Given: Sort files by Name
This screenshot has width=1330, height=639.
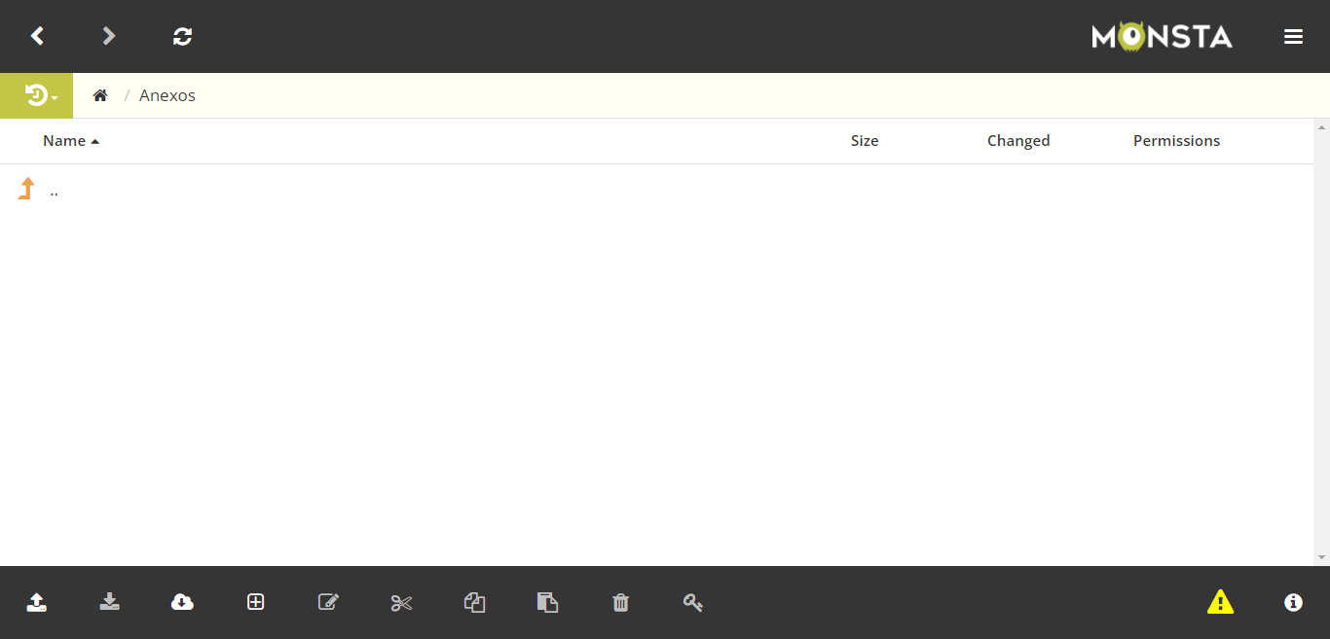Looking at the screenshot, I should click(x=71, y=141).
